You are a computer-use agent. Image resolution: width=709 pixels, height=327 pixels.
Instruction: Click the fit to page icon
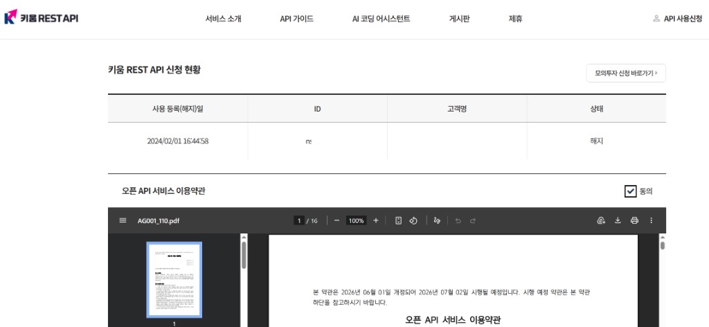[398, 220]
